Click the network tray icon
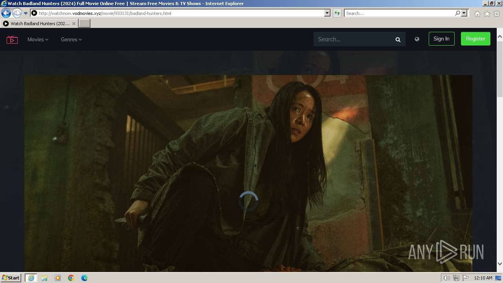Image resolution: width=503 pixels, height=283 pixels. [456, 278]
